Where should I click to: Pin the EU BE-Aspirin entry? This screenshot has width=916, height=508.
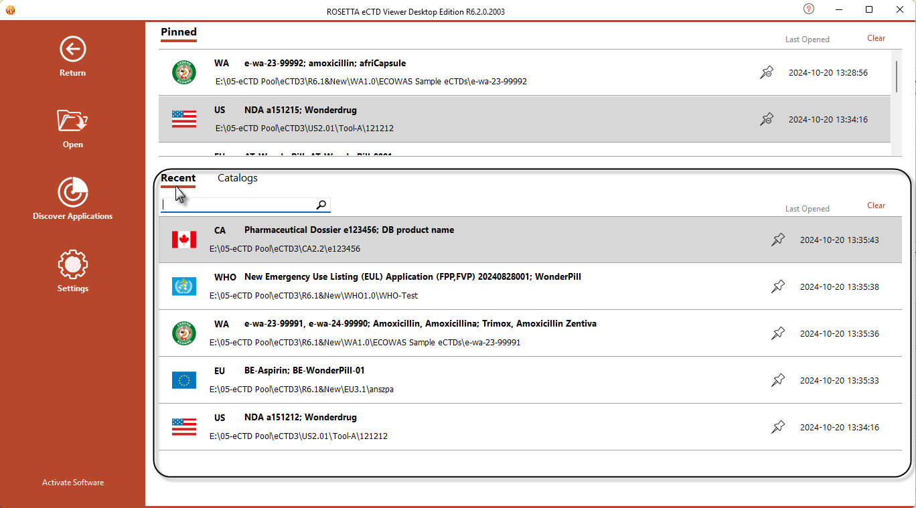pyautogui.click(x=778, y=380)
